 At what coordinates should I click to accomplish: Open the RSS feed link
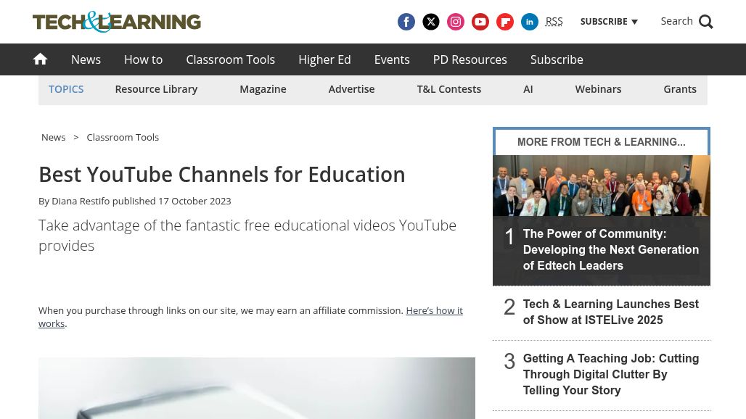[x=554, y=21]
